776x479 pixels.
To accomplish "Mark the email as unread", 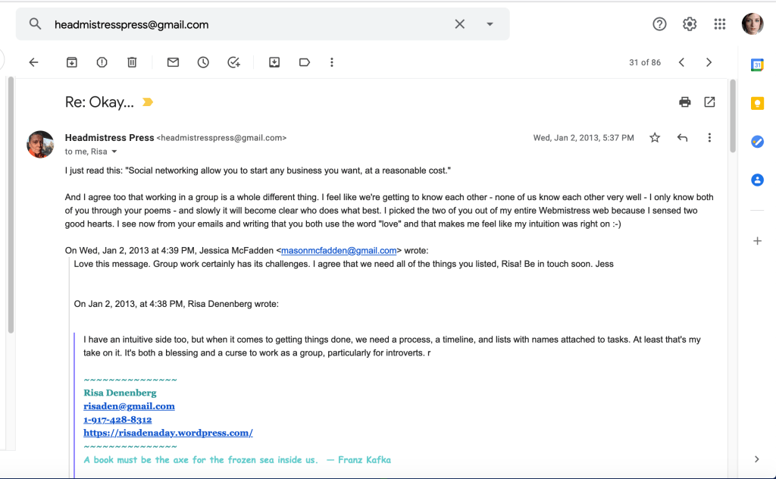I will coord(173,62).
